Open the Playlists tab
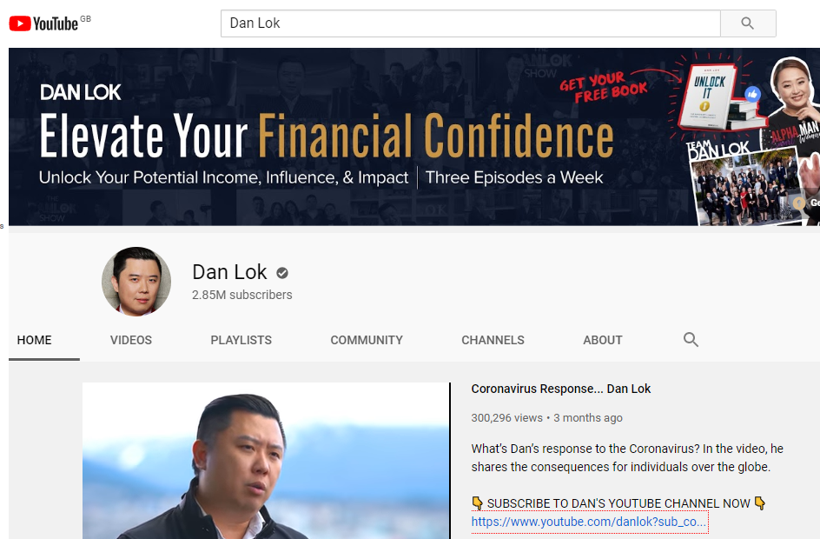The image size is (820, 539). tap(241, 340)
